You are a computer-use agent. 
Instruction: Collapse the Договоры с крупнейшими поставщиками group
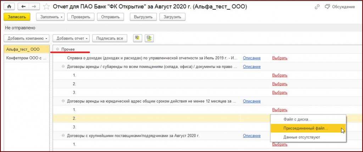coord(63,136)
